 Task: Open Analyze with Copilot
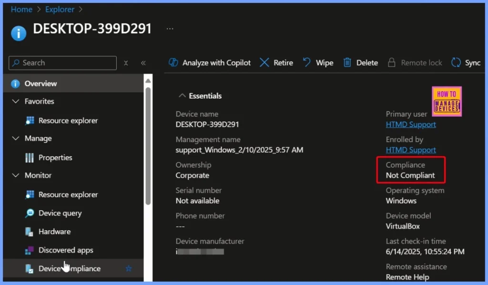point(210,63)
